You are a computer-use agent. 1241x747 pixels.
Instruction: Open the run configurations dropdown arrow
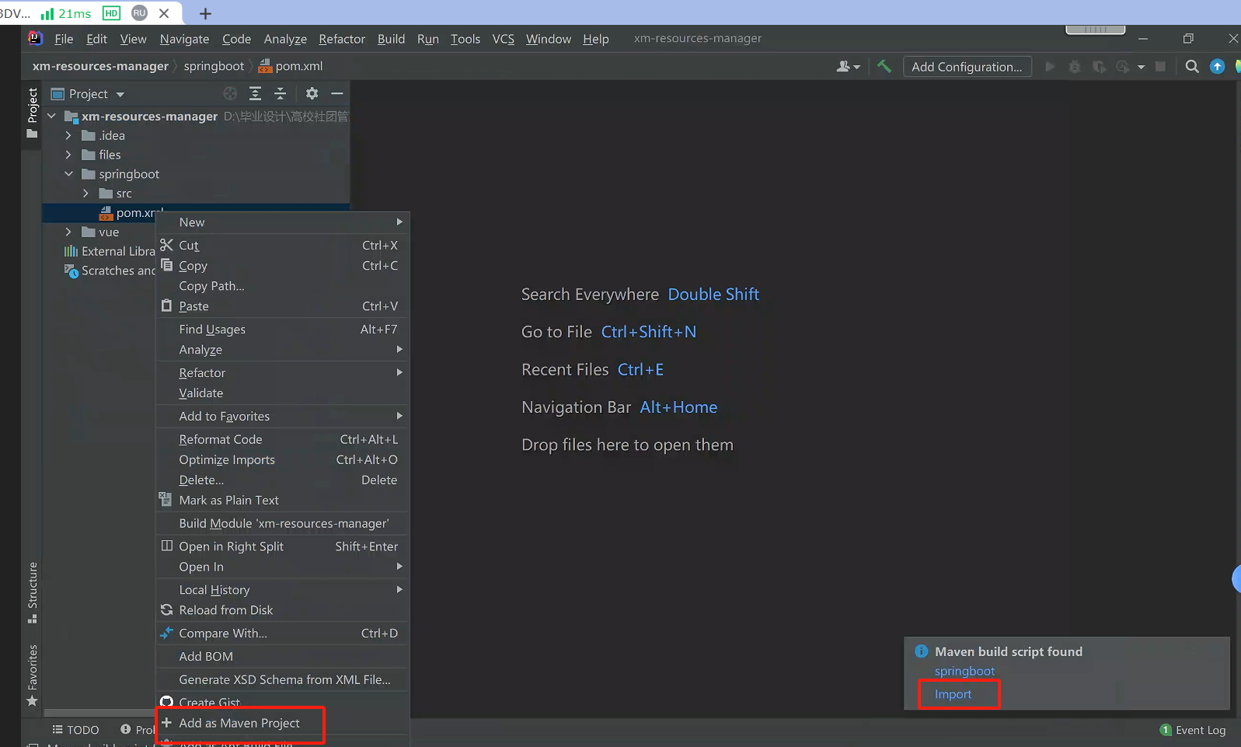[x=1141, y=67]
